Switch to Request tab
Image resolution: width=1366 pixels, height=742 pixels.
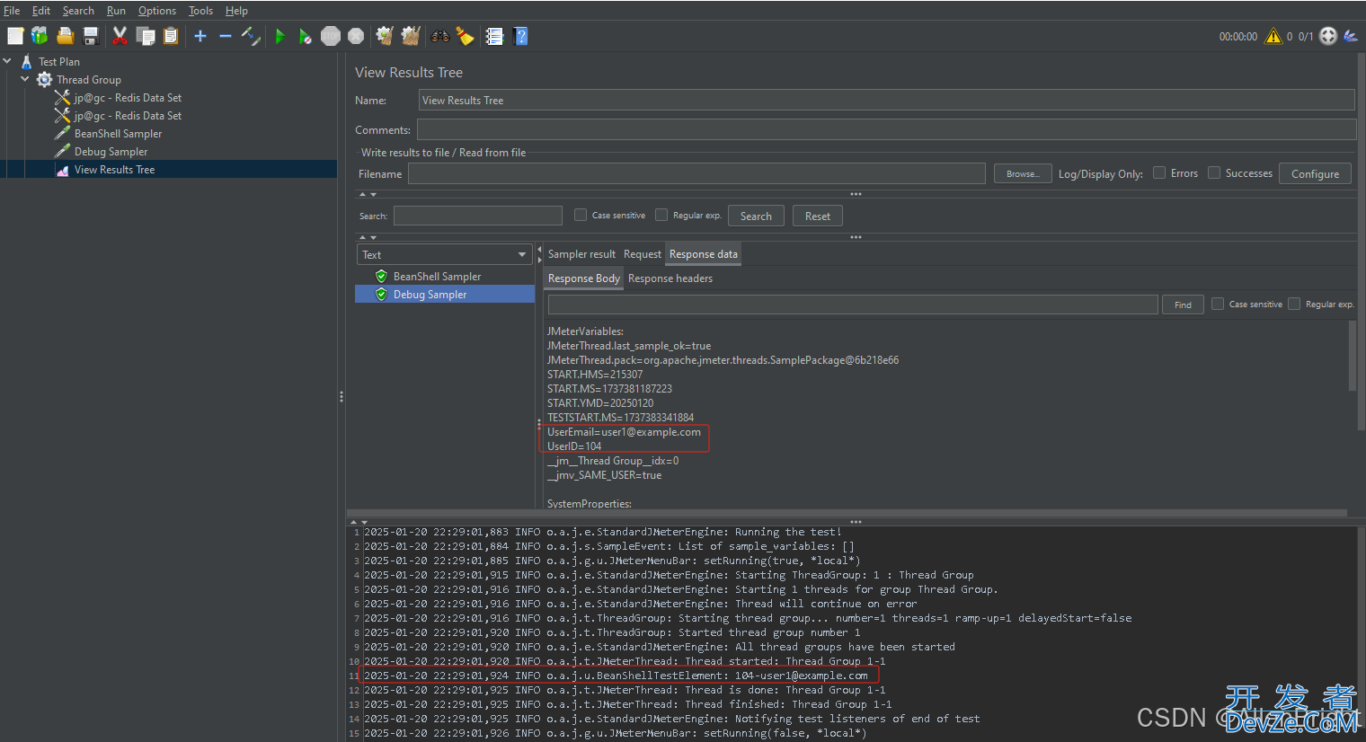642,254
